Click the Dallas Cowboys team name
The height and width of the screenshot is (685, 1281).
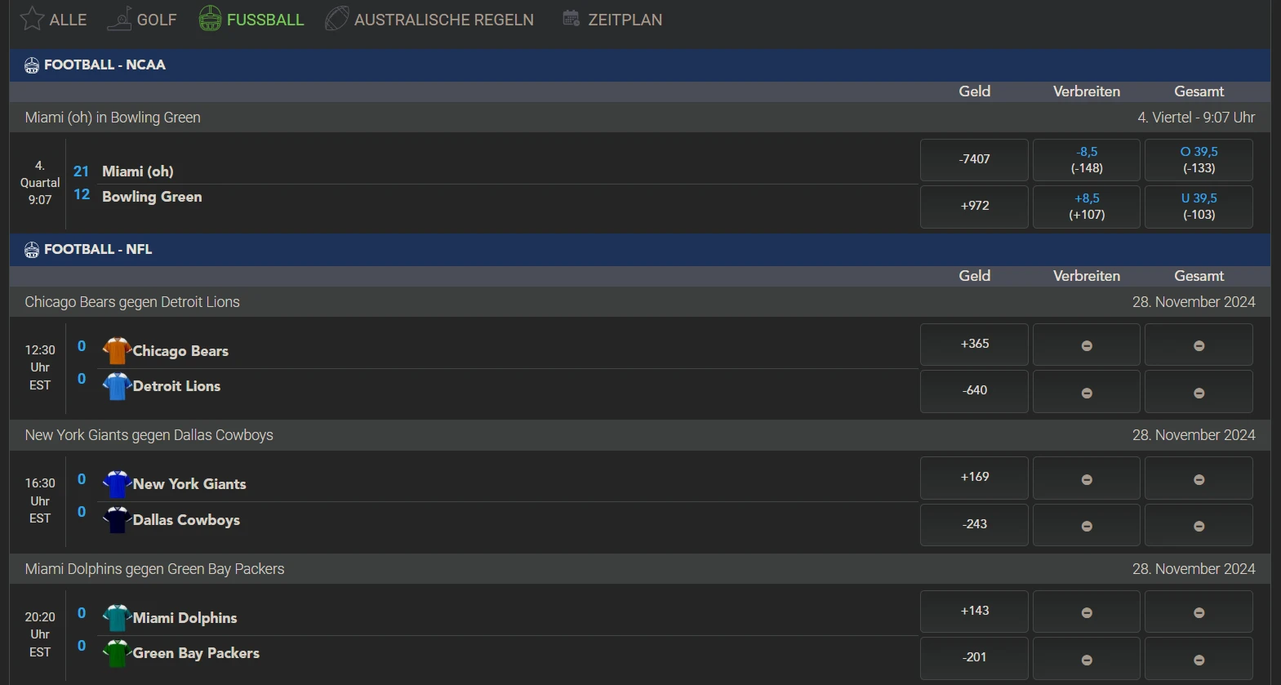pos(186,520)
